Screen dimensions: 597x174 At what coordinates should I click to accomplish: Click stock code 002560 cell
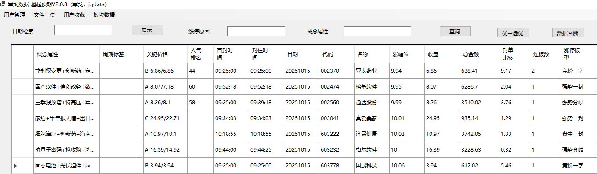tap(337, 103)
